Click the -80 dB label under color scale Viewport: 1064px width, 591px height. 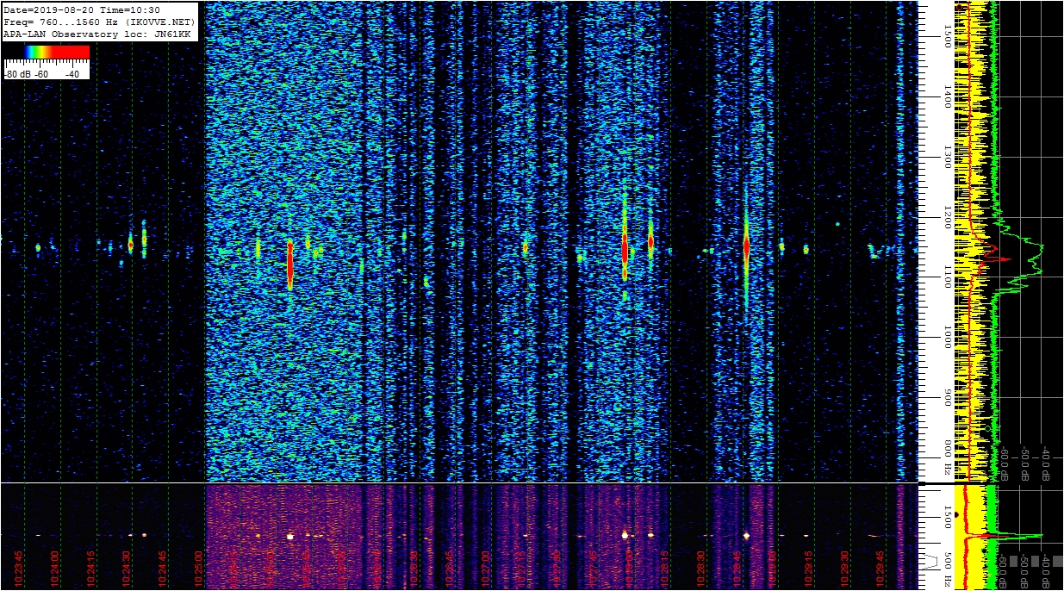click(x=18, y=74)
